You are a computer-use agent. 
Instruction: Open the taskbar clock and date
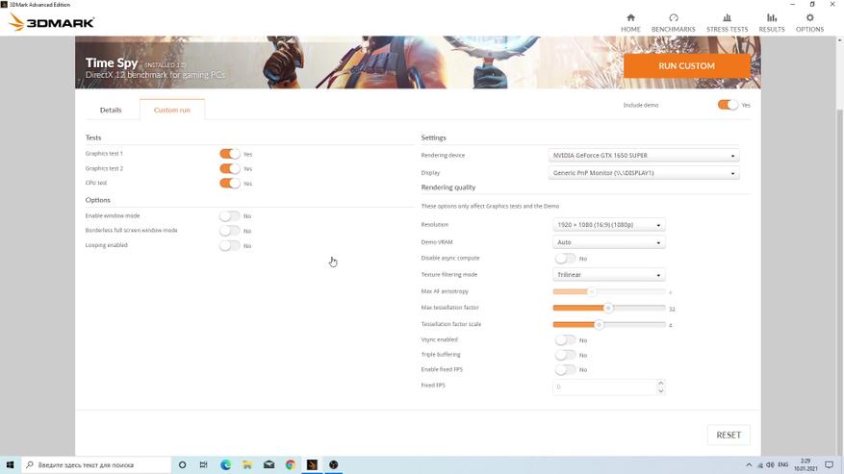click(x=806, y=464)
